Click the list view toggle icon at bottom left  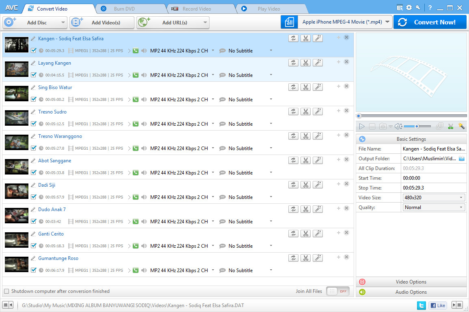8,305
